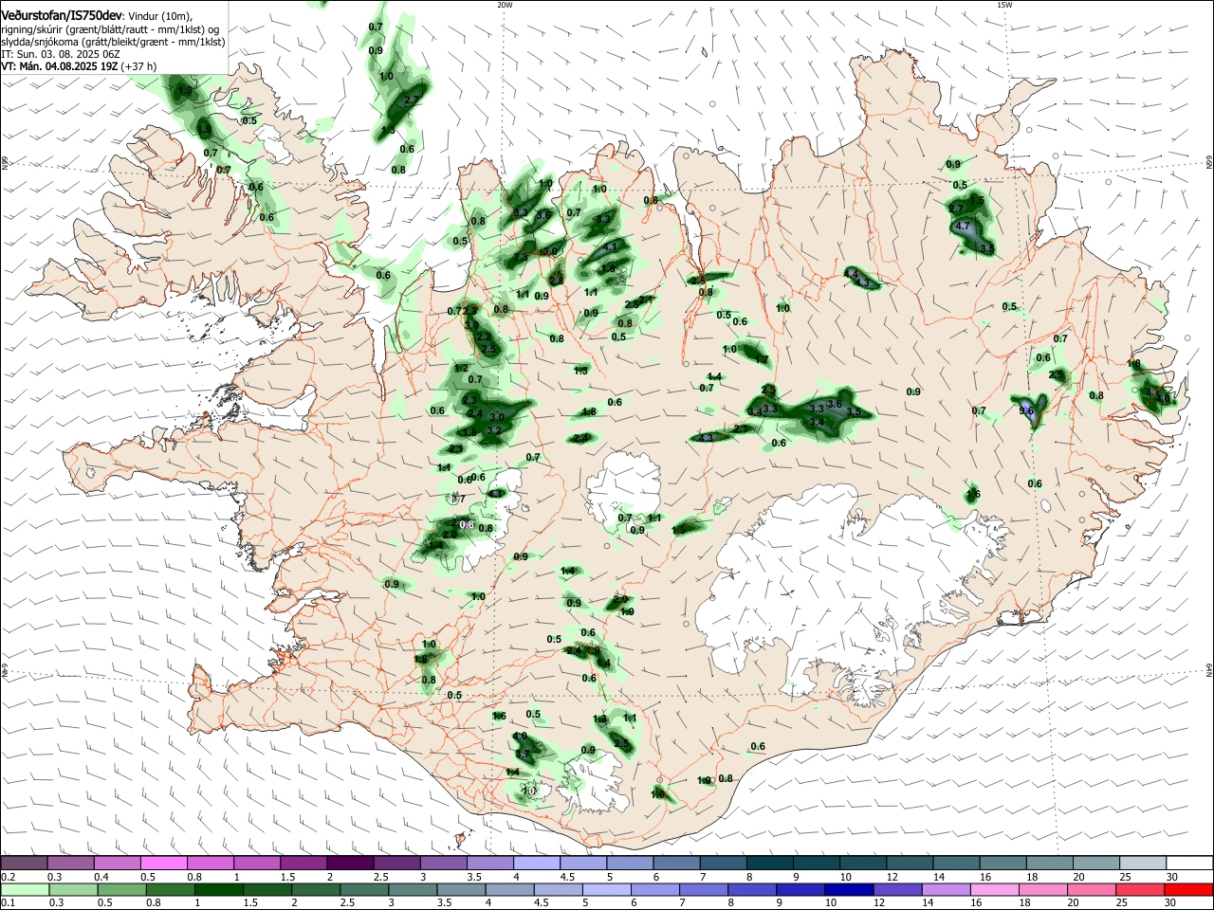Click the '0.1' label on the lower legend row
This screenshot has height=910, width=1214.
[8, 902]
